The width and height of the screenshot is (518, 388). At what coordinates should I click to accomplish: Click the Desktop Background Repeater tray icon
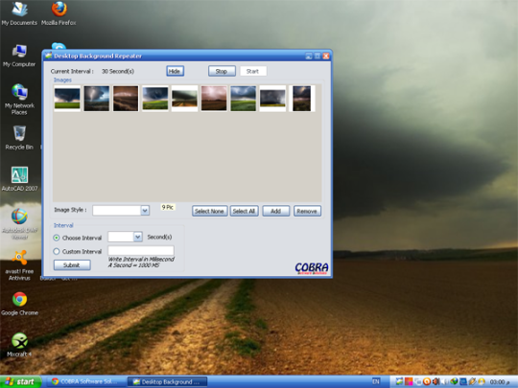(x=399, y=381)
